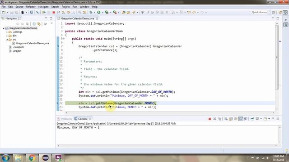This screenshot has width=289, height=162.
Task: Click the Pin Console icon
Action: pyautogui.click(x=252, y=119)
